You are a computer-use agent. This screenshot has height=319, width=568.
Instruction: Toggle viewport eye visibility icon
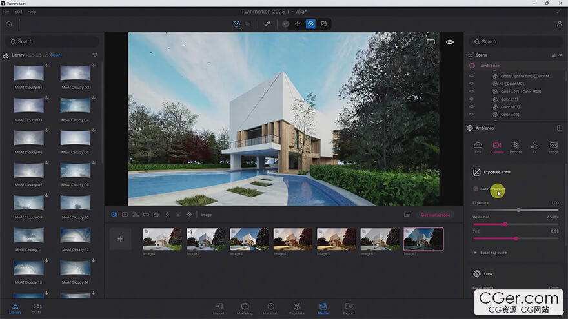pos(450,42)
